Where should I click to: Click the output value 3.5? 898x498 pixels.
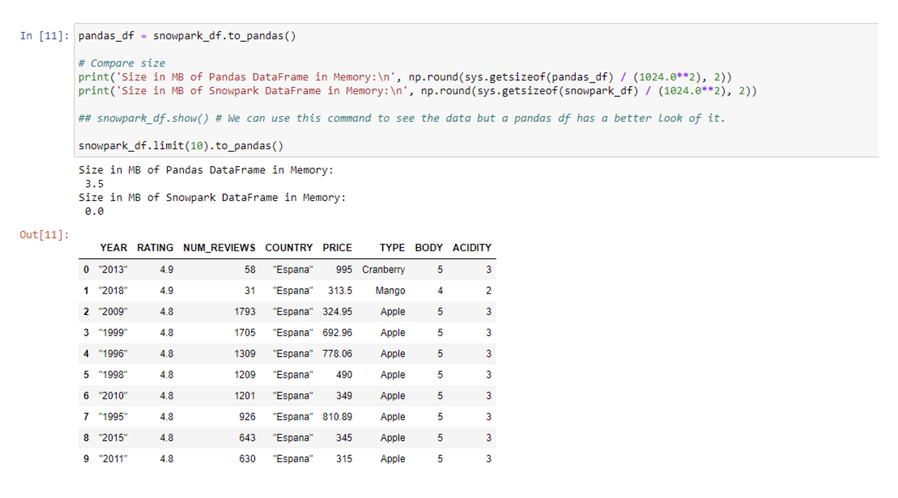pyautogui.click(x=94, y=183)
